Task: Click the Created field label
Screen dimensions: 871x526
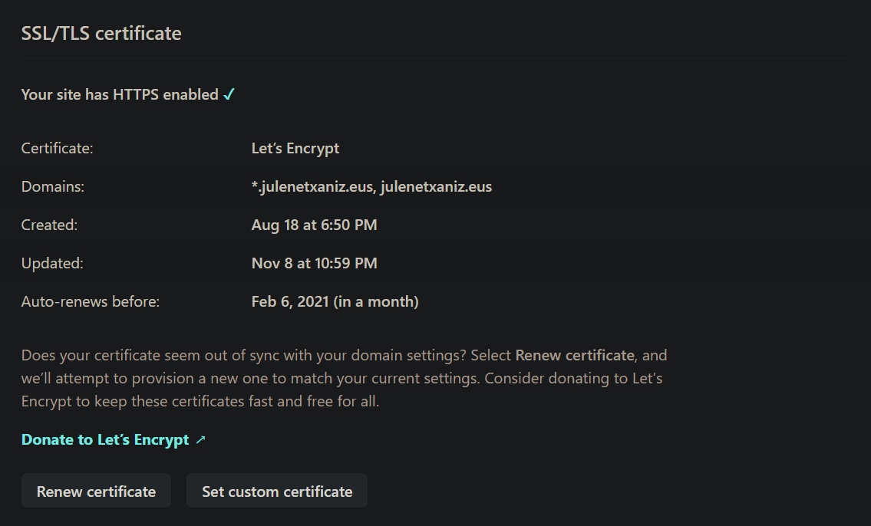Action: [48, 224]
